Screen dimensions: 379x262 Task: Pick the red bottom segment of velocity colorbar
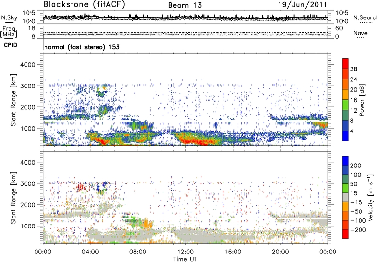click(x=345, y=234)
